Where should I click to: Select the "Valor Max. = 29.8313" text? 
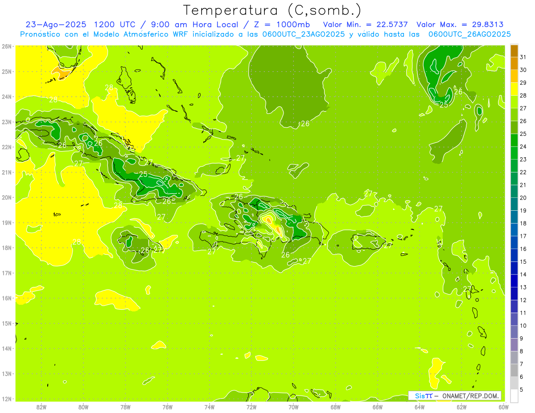460,25
